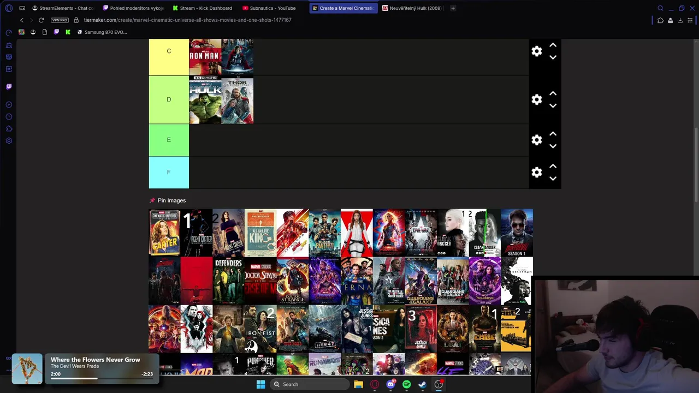Viewport: 699px width, 393px height.
Task: Click the taskbar Search box
Action: [309, 384]
